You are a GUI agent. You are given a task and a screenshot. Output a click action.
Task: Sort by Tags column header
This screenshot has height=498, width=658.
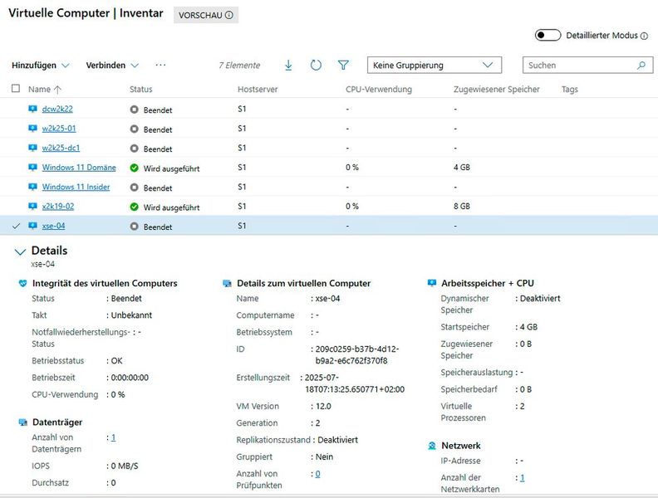pos(569,90)
